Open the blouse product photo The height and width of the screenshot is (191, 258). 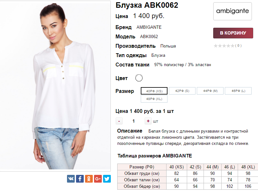[x=55, y=86]
